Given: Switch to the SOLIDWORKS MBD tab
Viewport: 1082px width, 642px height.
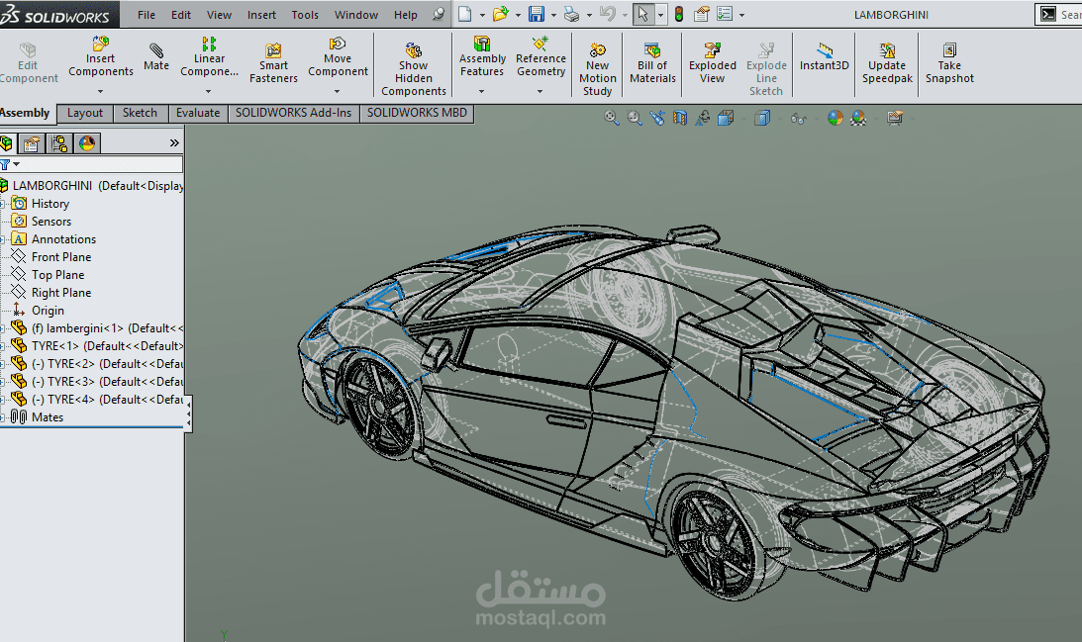Looking at the screenshot, I should coord(417,113).
